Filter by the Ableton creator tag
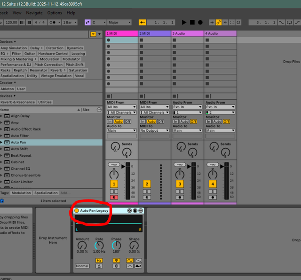301x280 pixels. click(7, 89)
